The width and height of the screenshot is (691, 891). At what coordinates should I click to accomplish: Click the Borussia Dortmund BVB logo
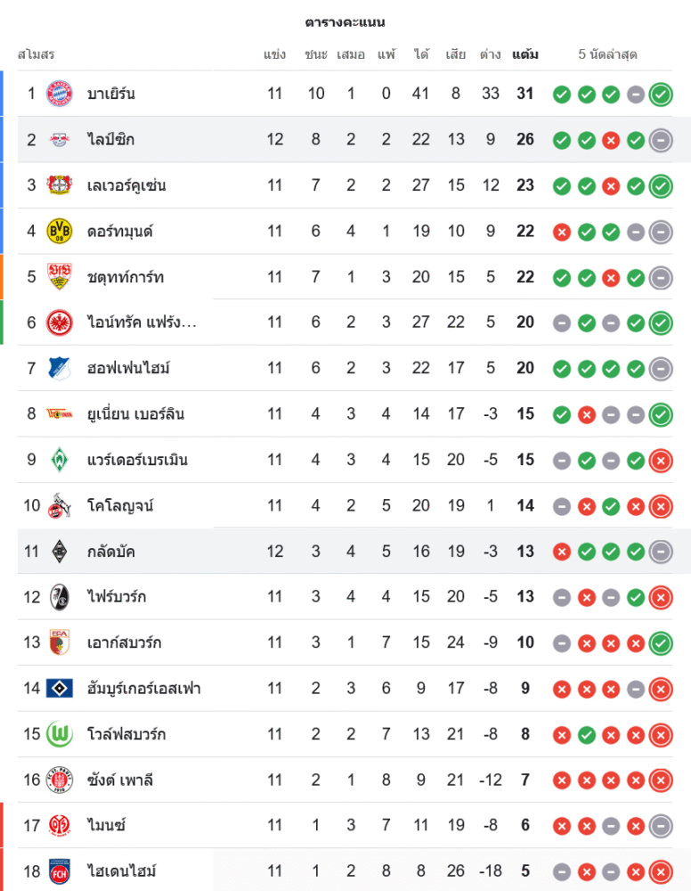(x=60, y=232)
